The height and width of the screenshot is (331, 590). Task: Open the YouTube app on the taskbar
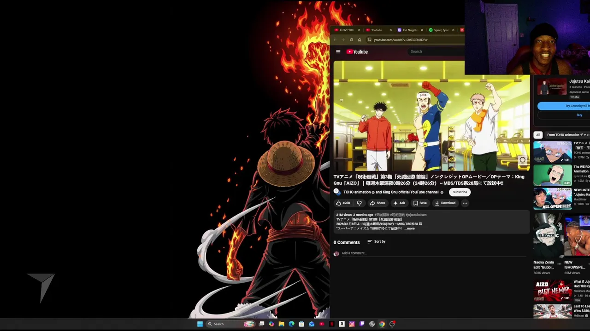(x=322, y=324)
